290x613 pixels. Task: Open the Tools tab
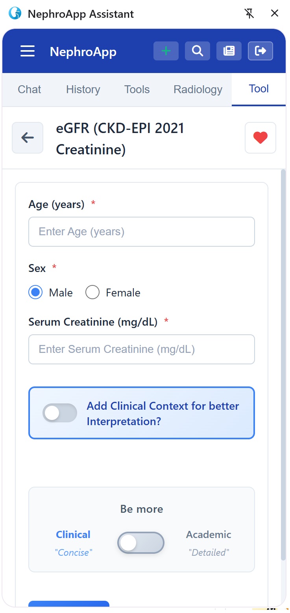137,90
